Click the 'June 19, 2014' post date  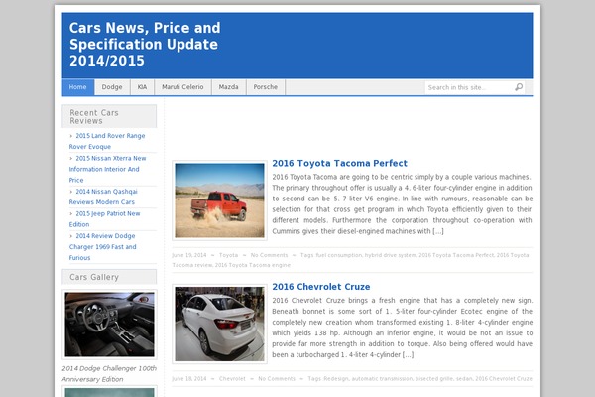point(189,255)
